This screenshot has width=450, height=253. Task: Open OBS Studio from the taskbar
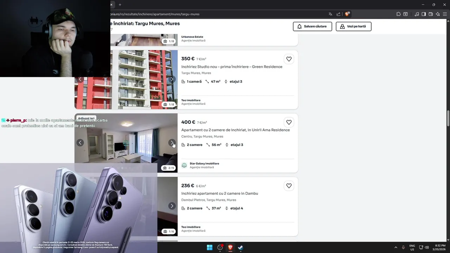(220, 247)
